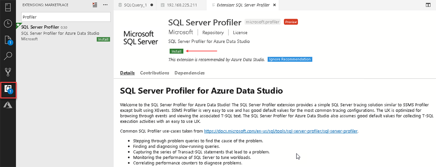436x167 pixels.
Task: Open the more actions ellipsis in Extensions panel
Action: (105, 5)
